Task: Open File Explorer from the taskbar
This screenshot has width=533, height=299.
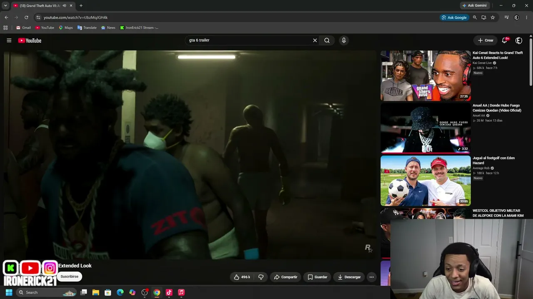Action: point(96,292)
